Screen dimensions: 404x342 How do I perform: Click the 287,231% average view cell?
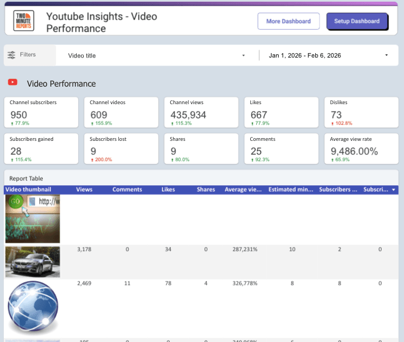coord(245,249)
